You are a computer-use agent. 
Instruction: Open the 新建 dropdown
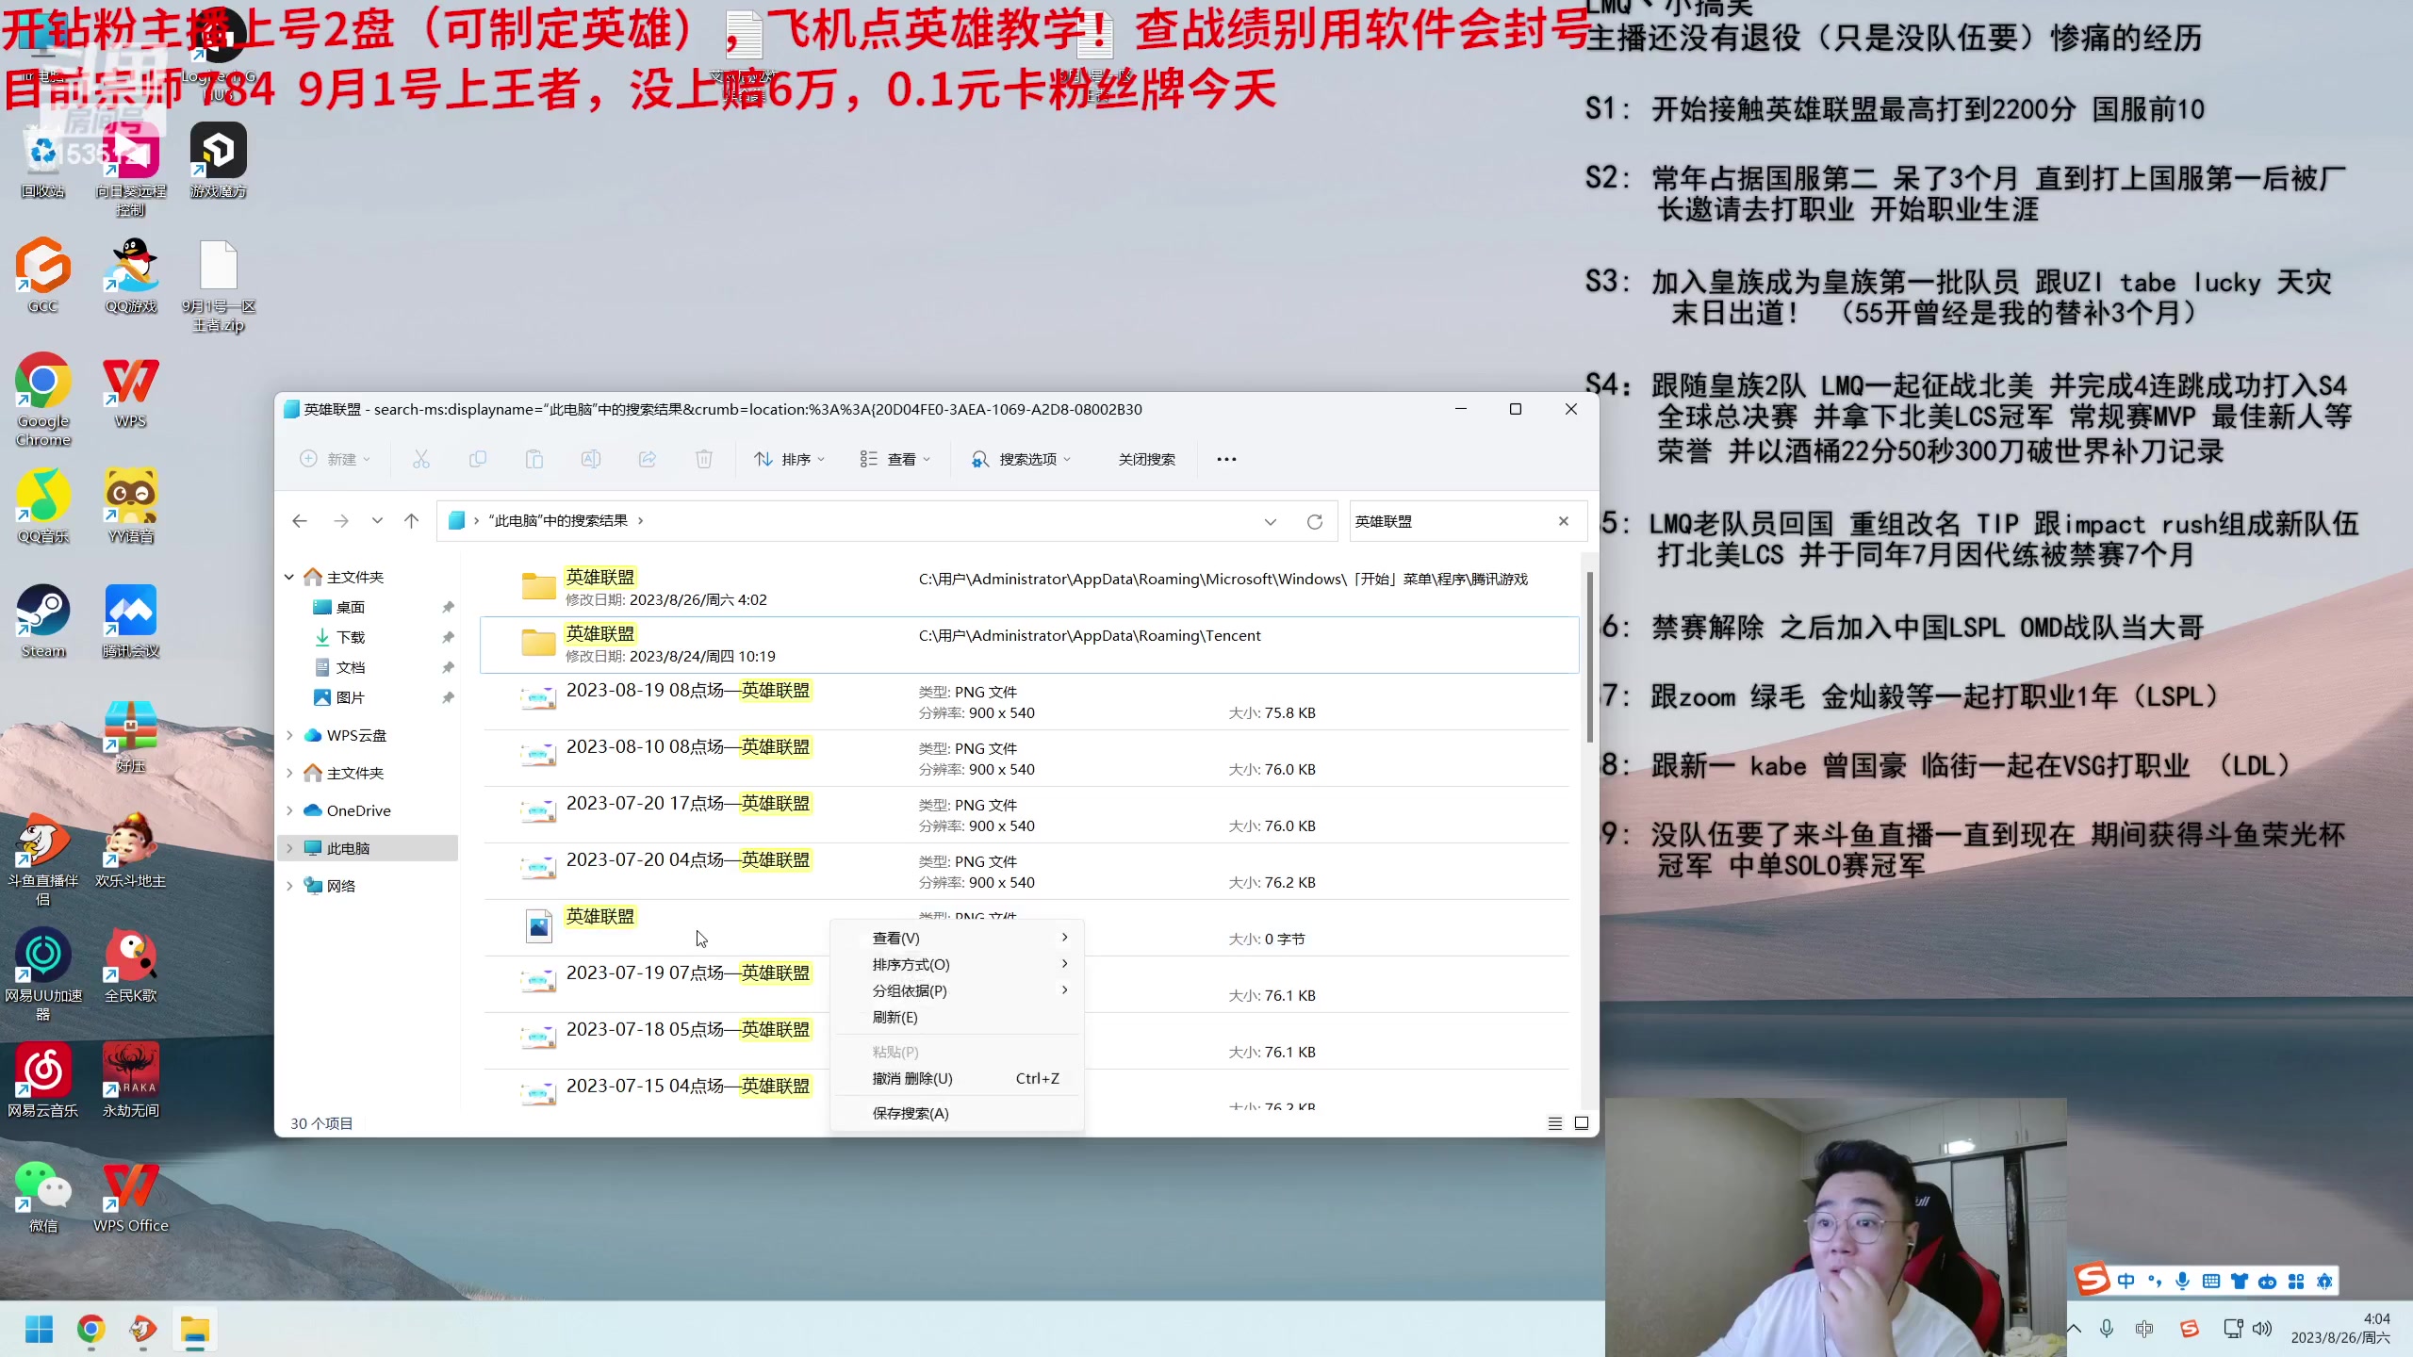tap(336, 459)
